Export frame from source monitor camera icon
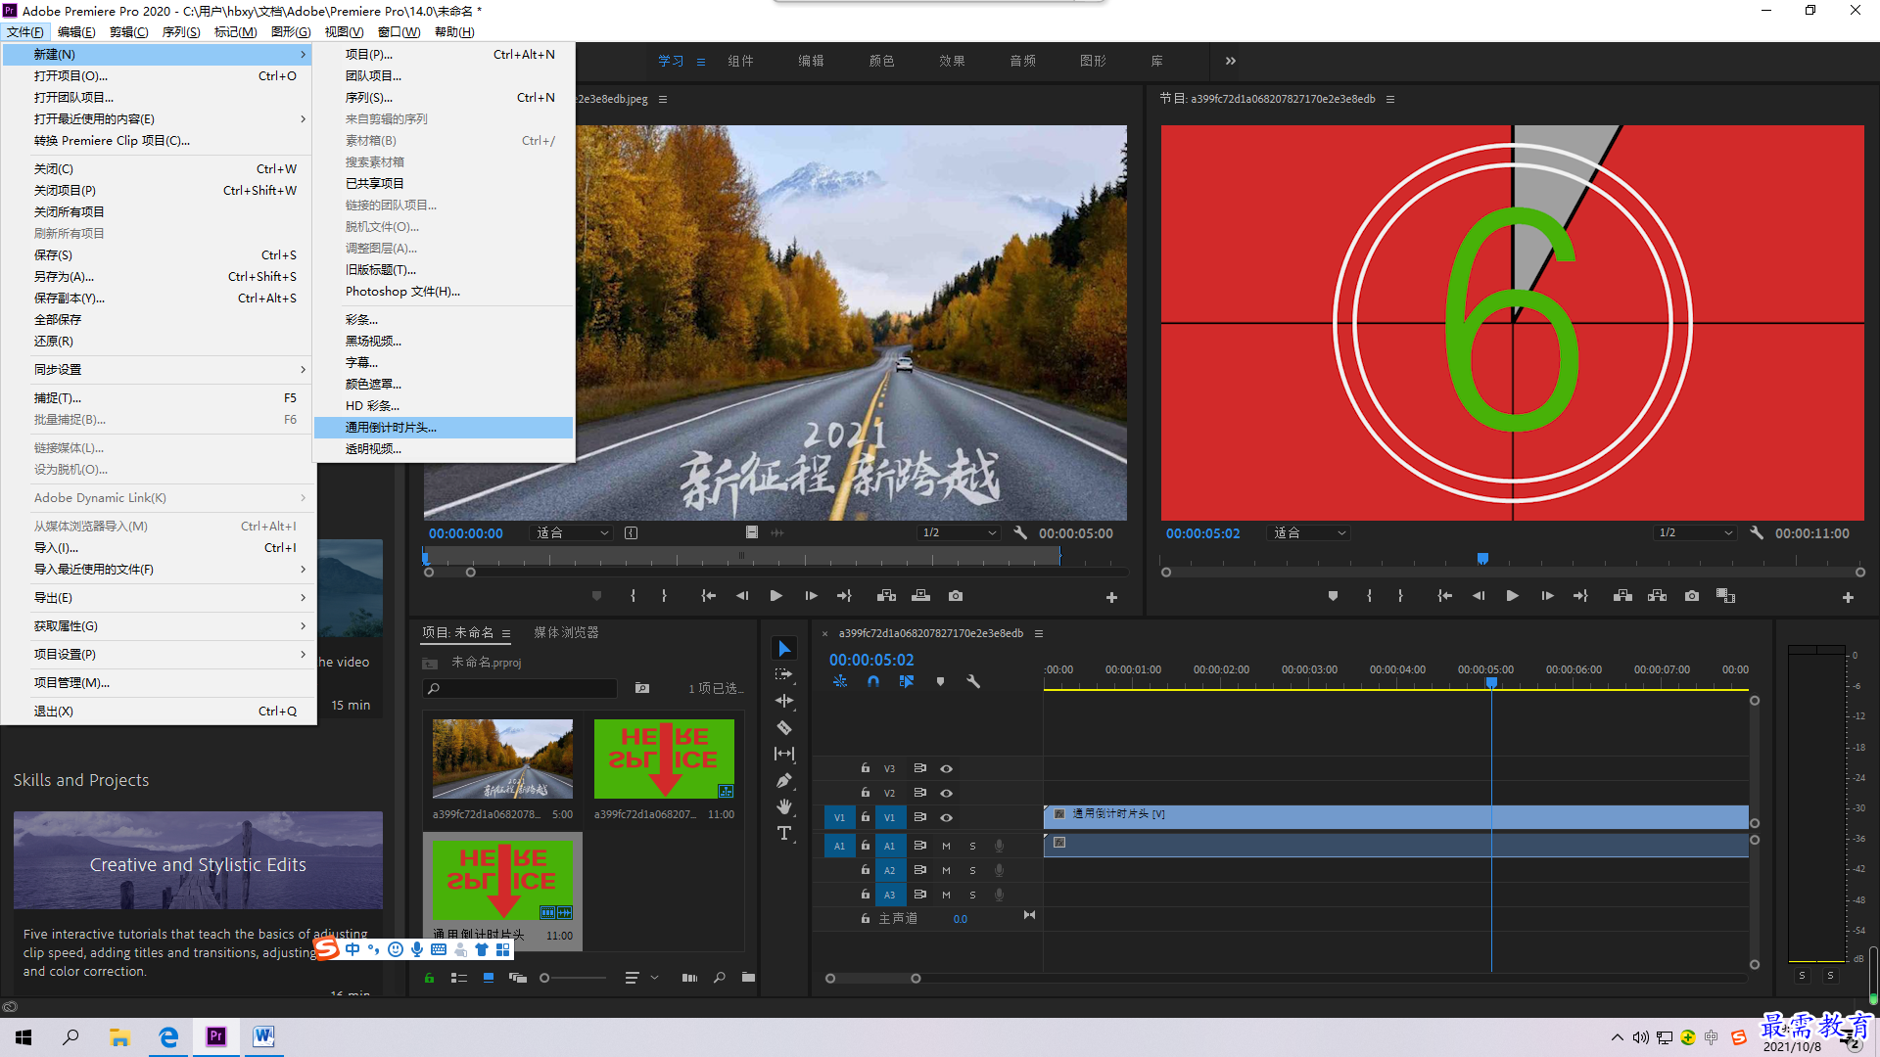 956,596
